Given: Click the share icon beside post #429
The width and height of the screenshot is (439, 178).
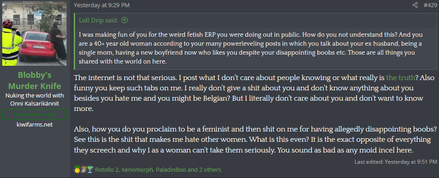Looking at the screenshot, I should (415, 5).
